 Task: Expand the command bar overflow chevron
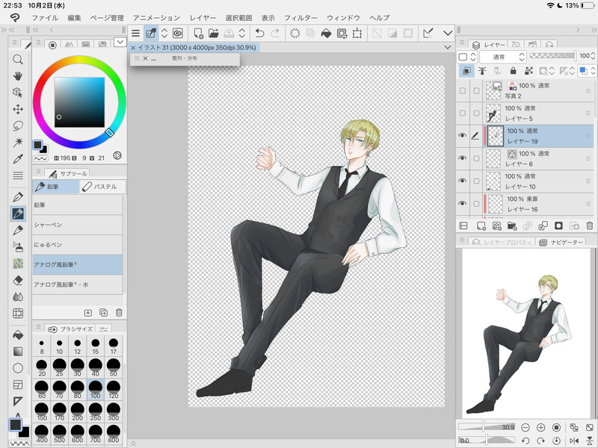(x=448, y=33)
